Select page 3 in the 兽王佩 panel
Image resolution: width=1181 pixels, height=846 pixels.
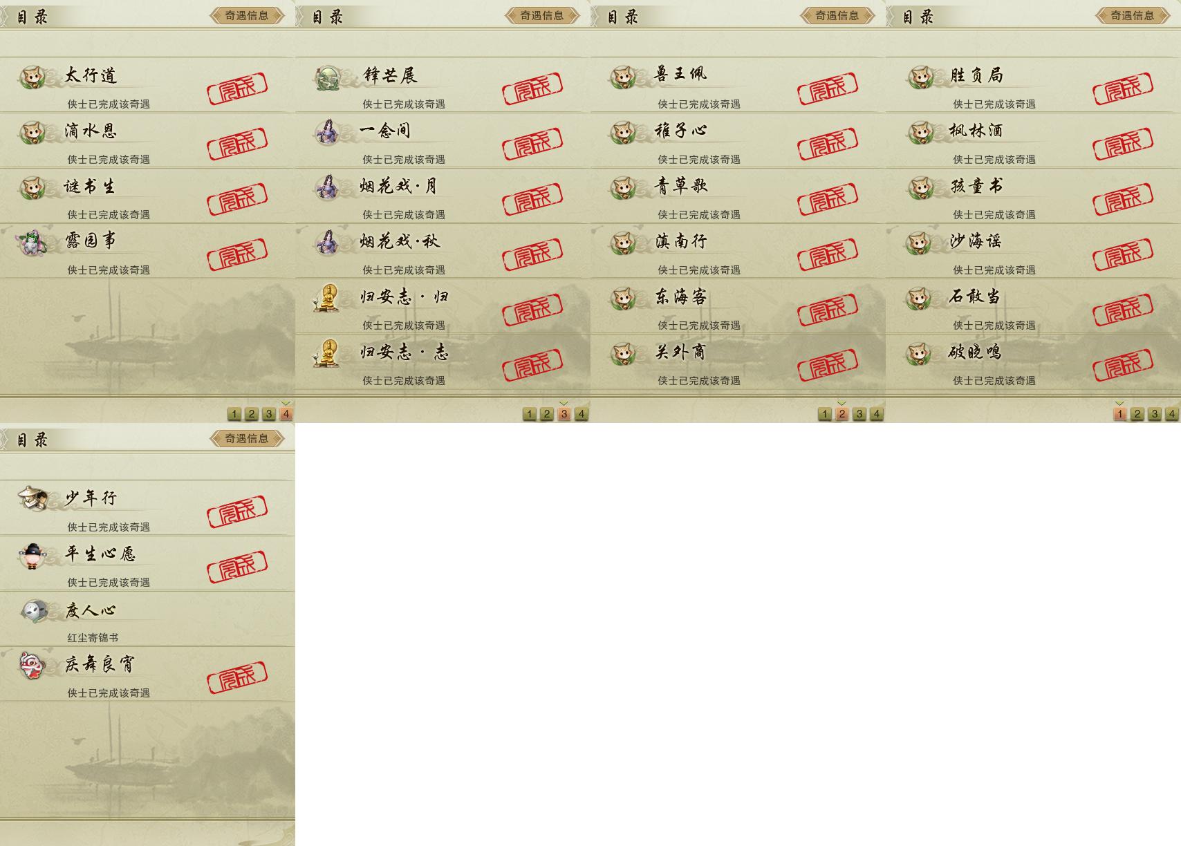click(859, 414)
